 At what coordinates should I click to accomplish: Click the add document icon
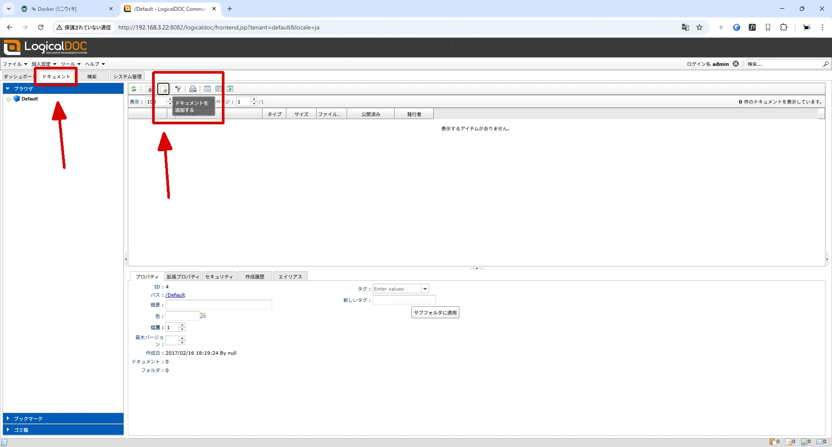pyautogui.click(x=163, y=89)
